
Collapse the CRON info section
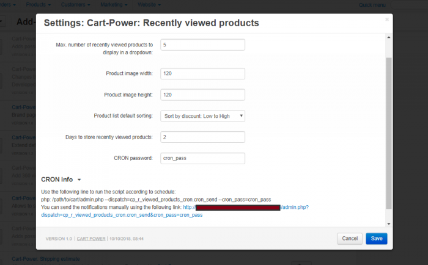pyautogui.click(x=61, y=180)
